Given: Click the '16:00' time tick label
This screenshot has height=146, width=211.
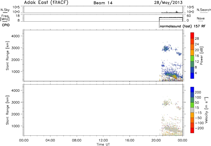Looking at the screenshot, I should click(130, 140).
